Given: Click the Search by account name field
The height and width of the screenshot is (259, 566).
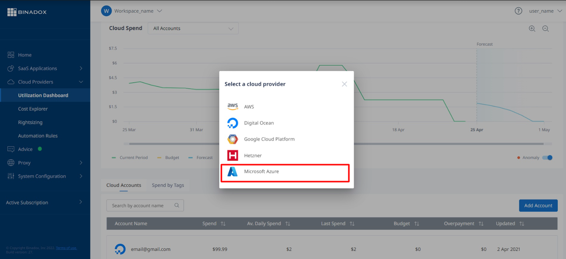Looking at the screenshot, I should point(145,205).
